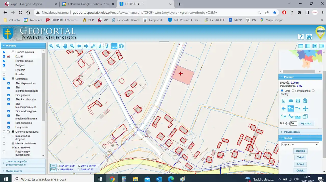Click the home icon in header
Viewport: 326px width, 182px height.
point(309,37)
